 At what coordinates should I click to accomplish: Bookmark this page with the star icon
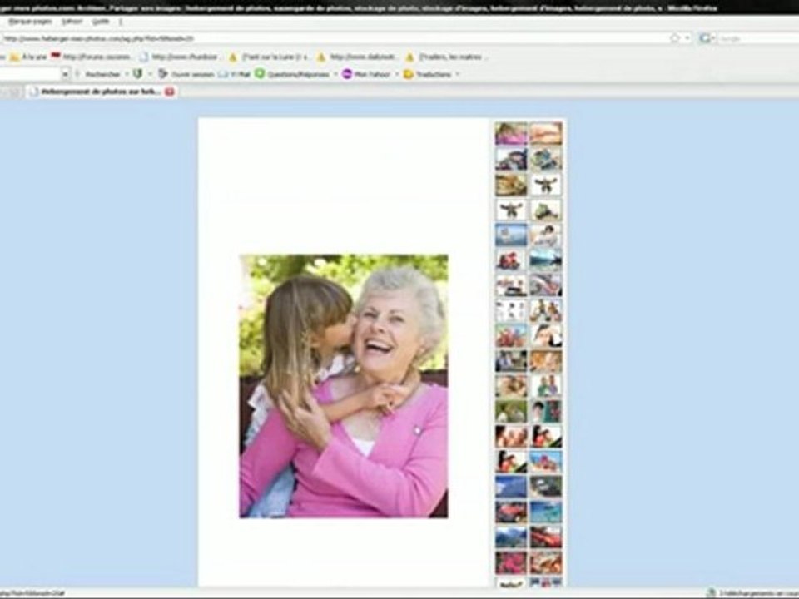pos(675,38)
